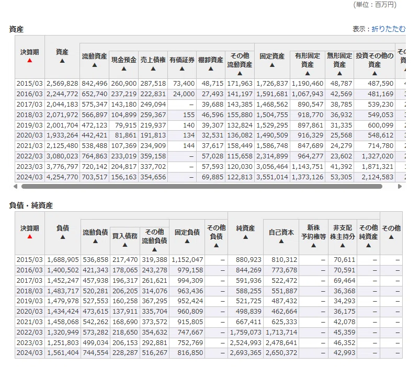Click total assets value 4,254,770
Viewport: 420px width, 367px height.
point(62,177)
